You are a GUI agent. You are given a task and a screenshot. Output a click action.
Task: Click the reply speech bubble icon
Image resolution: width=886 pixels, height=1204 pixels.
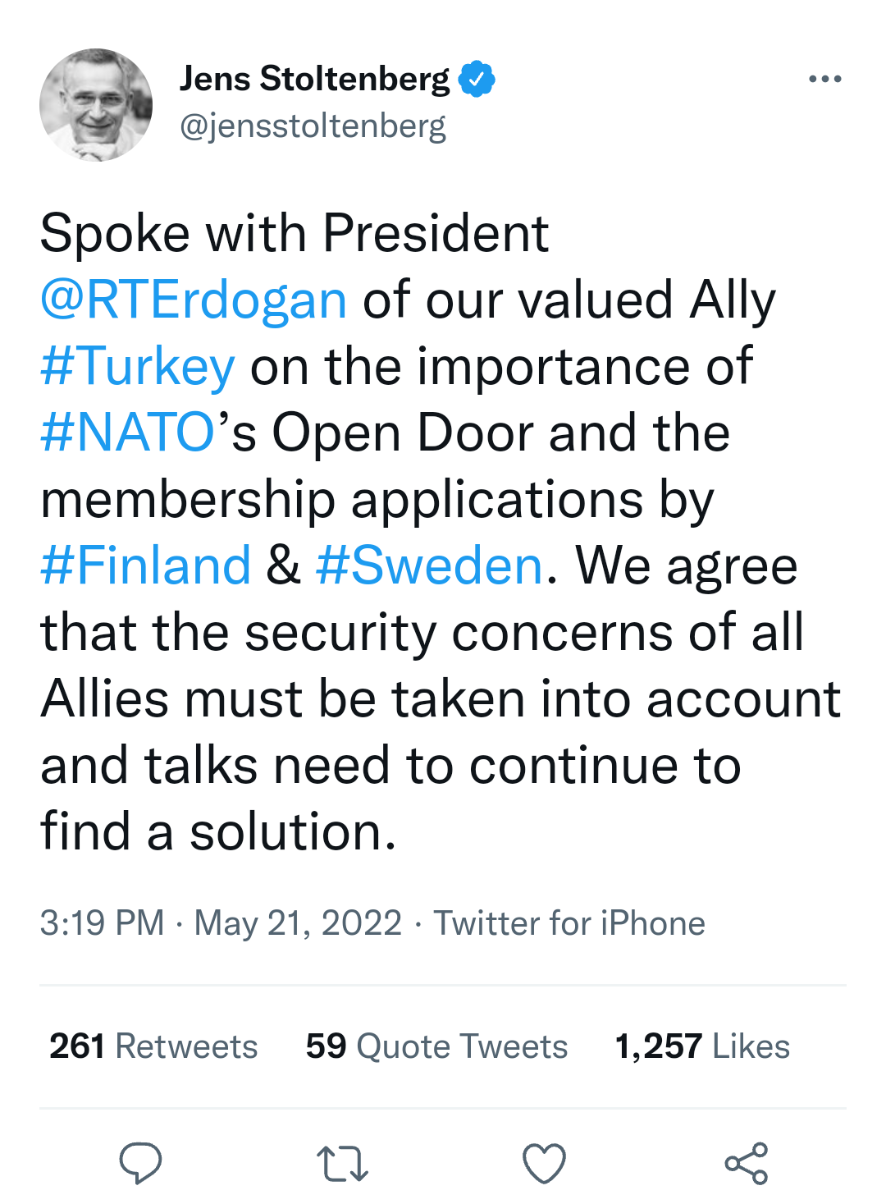(140, 1163)
